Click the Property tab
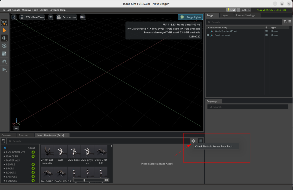The image size is (293, 190). (x=212, y=101)
